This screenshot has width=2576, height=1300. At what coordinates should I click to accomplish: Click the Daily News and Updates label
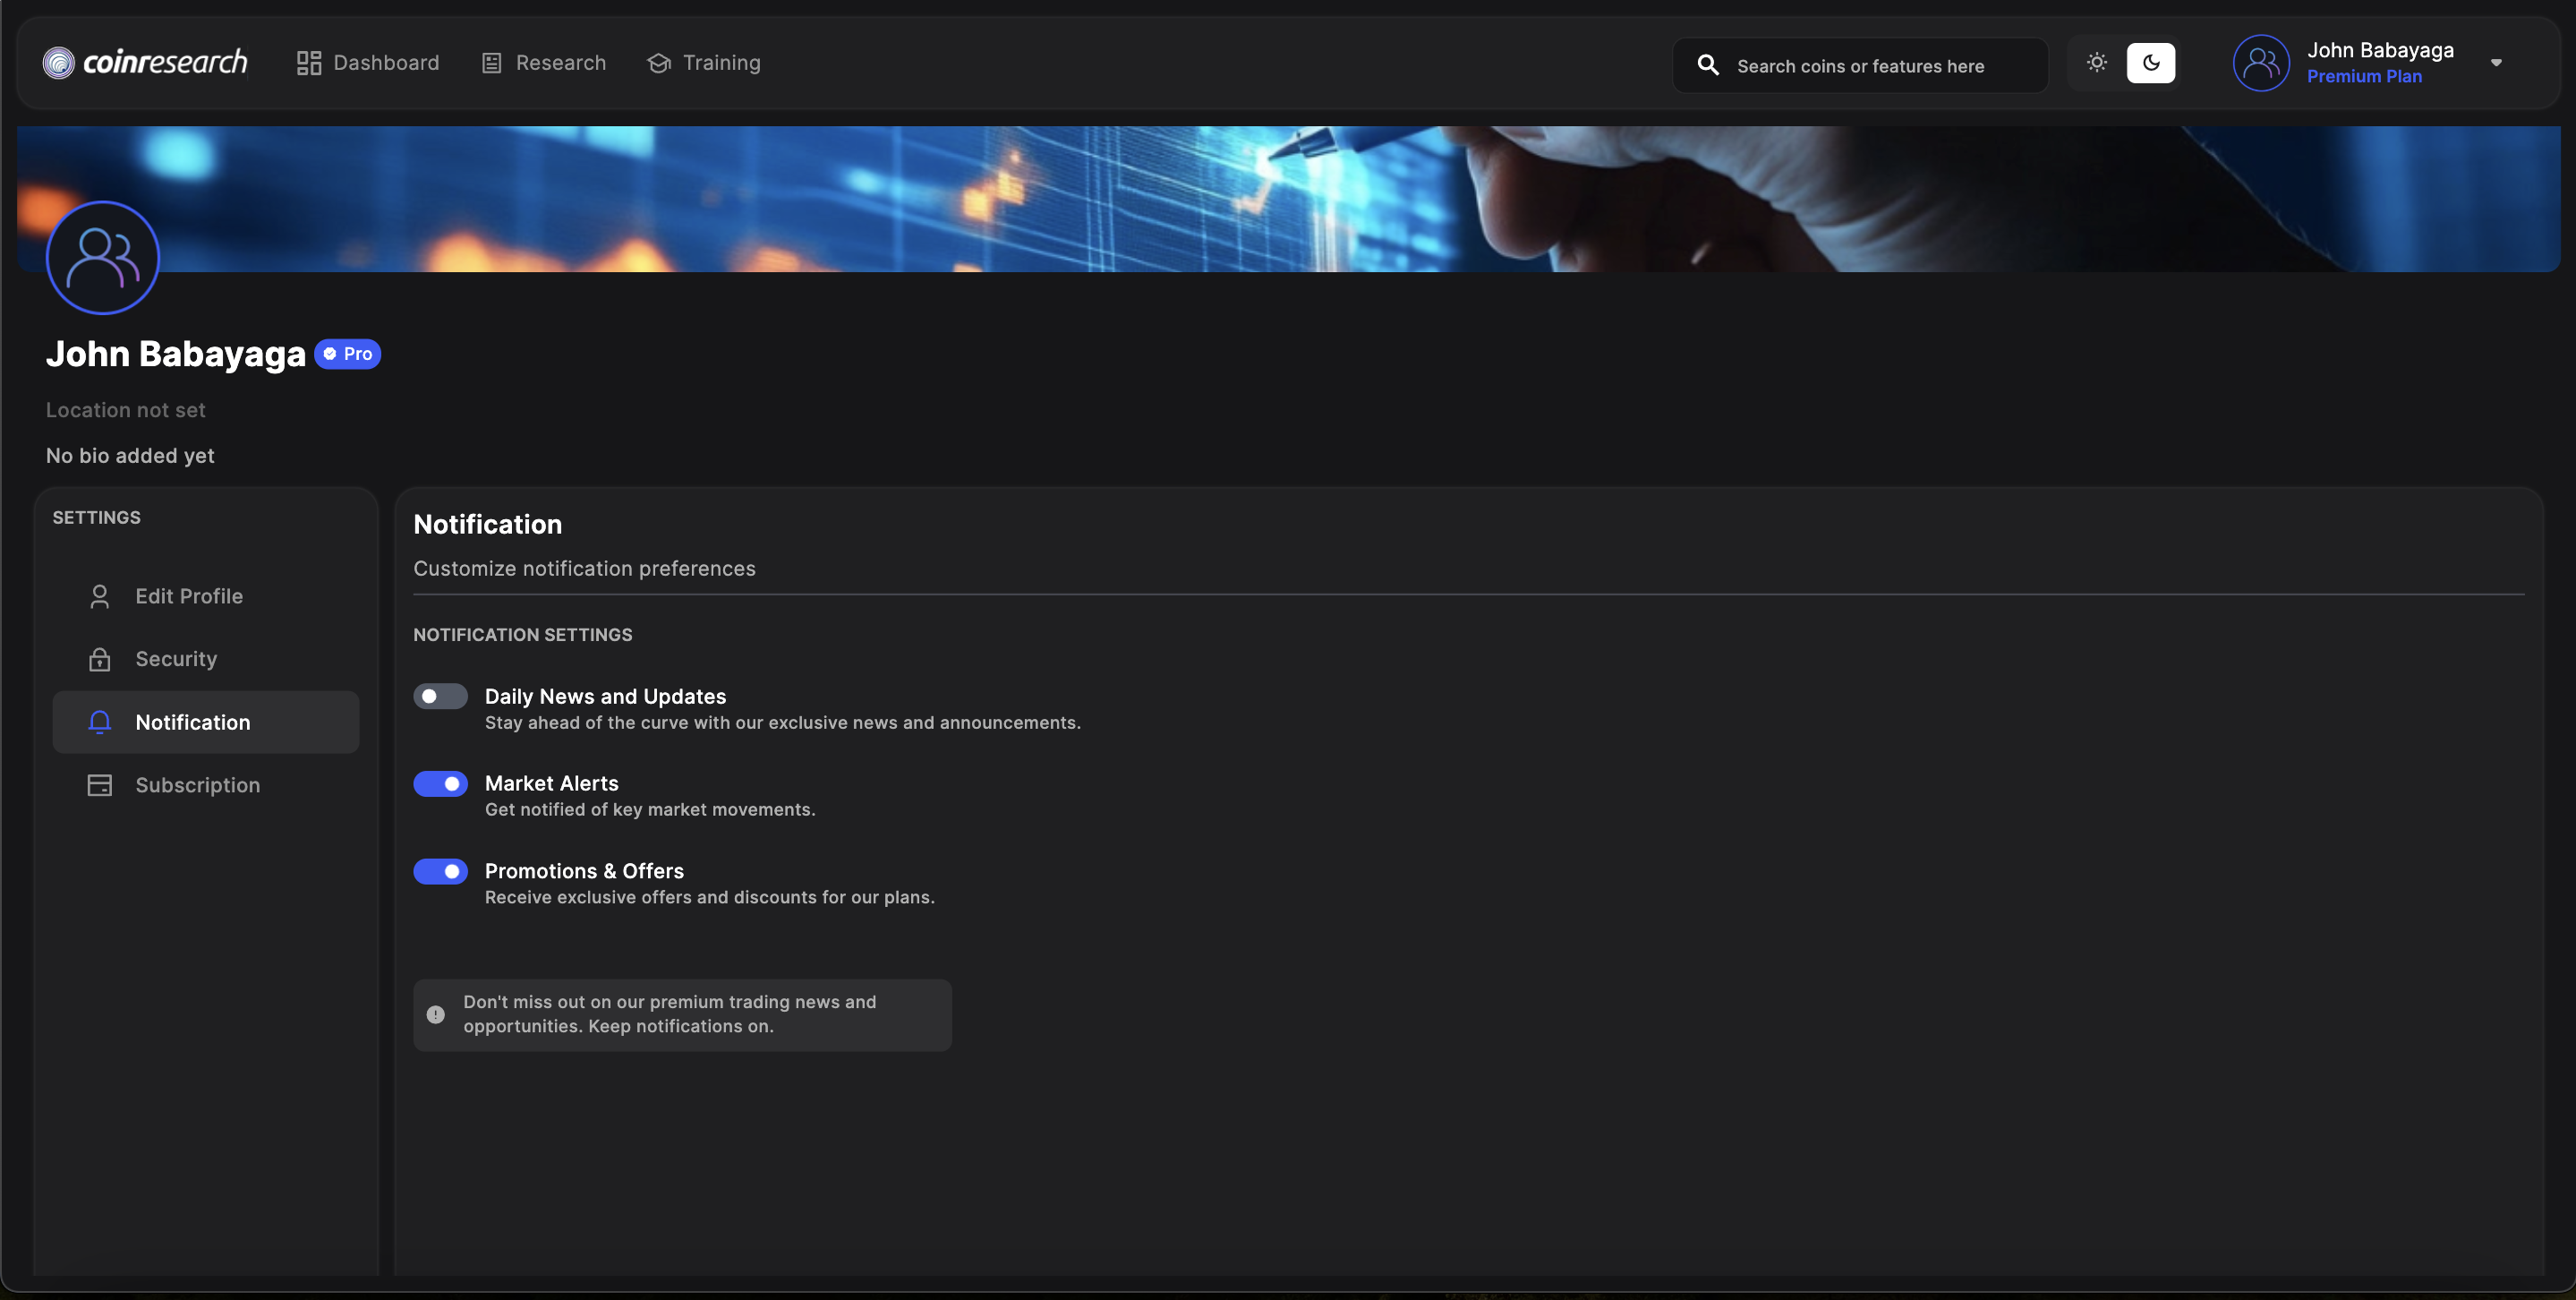point(605,696)
